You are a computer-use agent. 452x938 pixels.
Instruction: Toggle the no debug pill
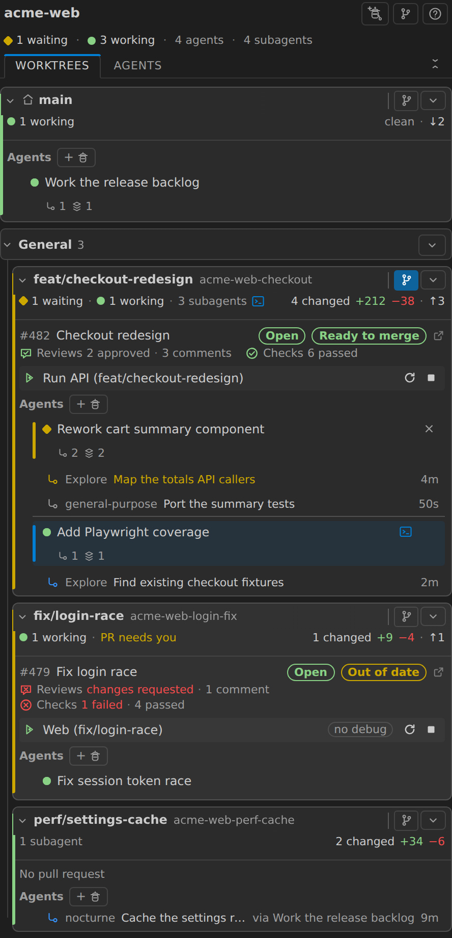(360, 729)
